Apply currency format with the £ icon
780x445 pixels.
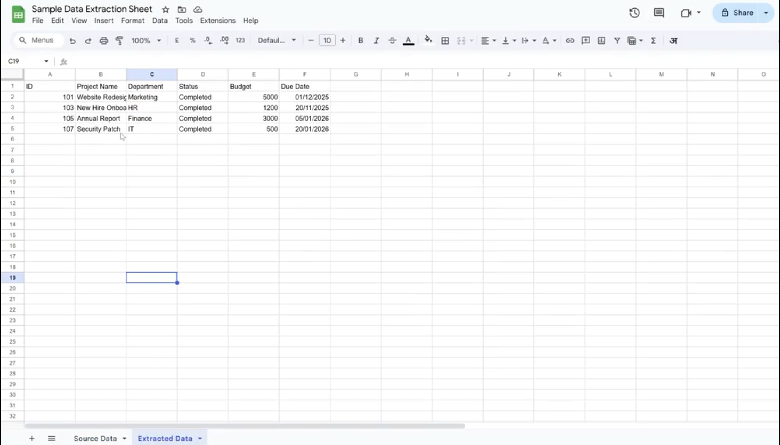point(177,40)
